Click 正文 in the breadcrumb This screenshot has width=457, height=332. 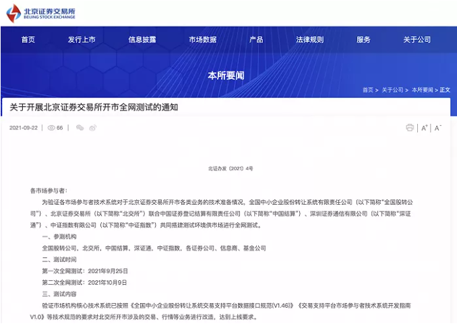445,90
